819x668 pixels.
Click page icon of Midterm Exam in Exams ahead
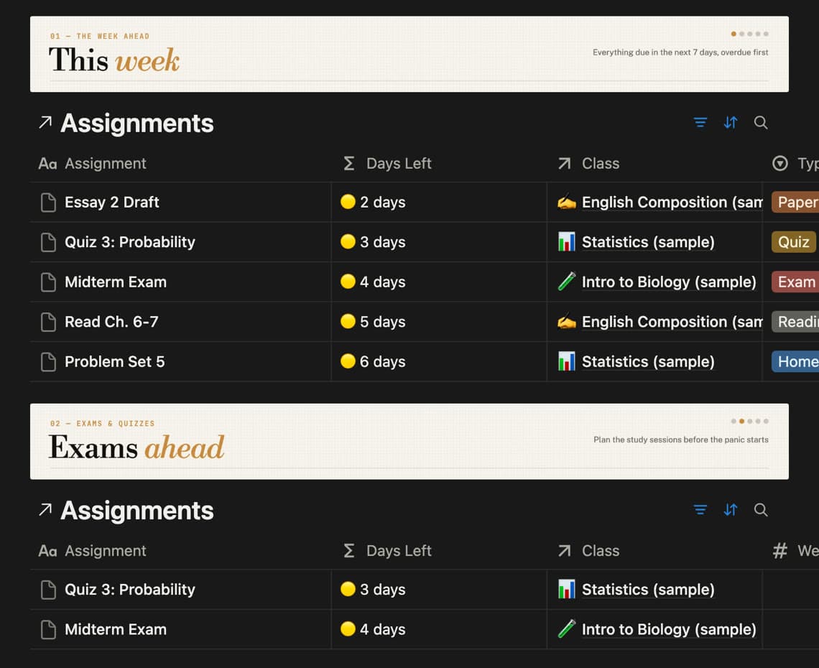click(x=48, y=629)
